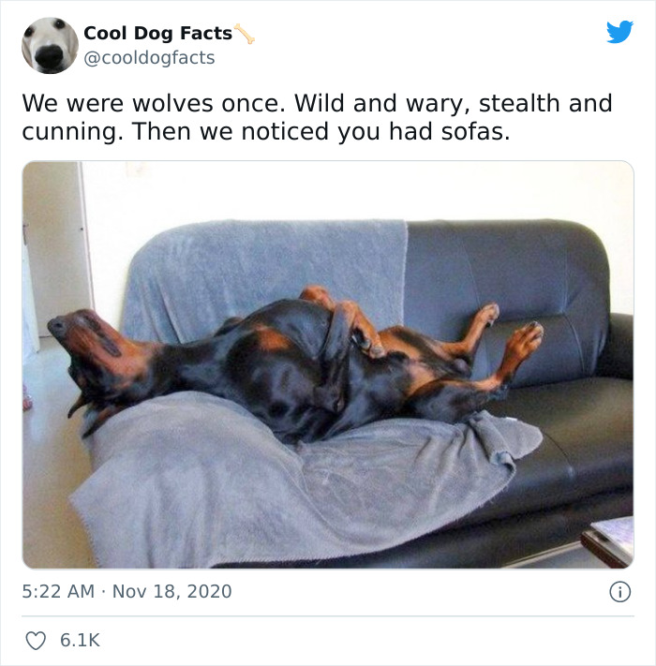
Task: Click the word "wolves" in the tweet
Action: coord(172,103)
